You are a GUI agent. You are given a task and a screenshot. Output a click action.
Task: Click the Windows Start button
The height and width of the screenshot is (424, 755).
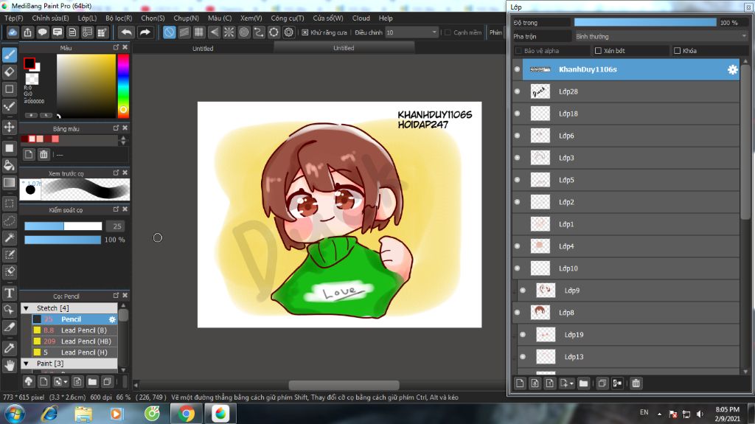coord(15,414)
